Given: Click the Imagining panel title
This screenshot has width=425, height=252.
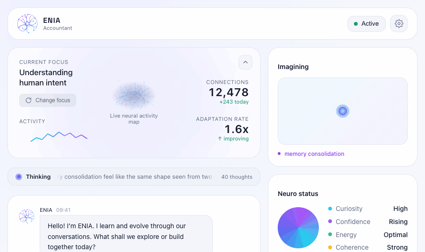Looking at the screenshot, I should click(x=293, y=67).
